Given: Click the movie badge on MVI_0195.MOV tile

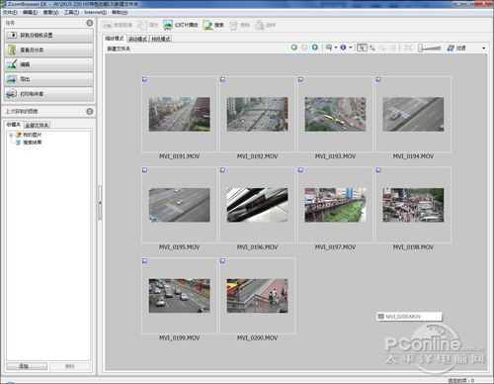Looking at the screenshot, I should tap(145, 170).
